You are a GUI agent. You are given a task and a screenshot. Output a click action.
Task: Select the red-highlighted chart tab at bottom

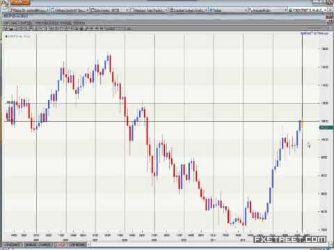coord(61,244)
